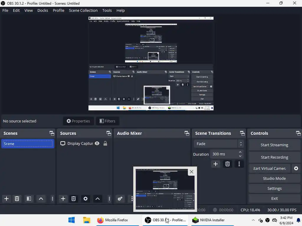Click the clock showing 3:42 PM
This screenshot has width=302, height=226.
point(286,218)
